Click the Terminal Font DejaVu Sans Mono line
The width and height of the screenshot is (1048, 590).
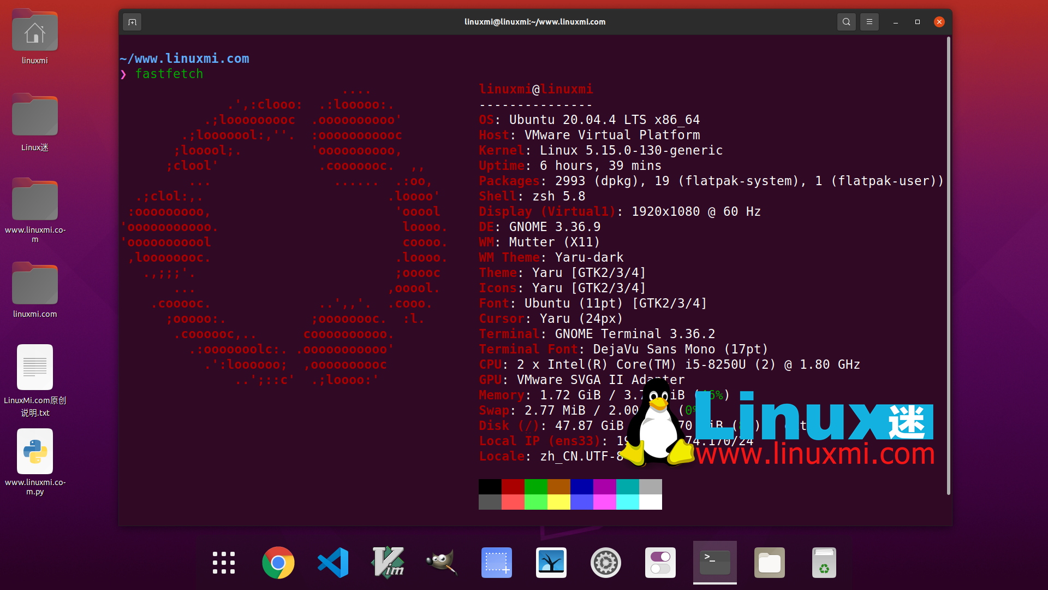pos(624,349)
